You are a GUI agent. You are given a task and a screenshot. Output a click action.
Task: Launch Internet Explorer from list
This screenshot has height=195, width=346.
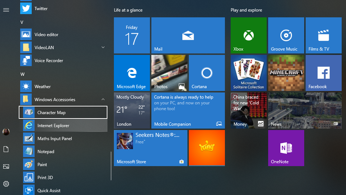53,126
